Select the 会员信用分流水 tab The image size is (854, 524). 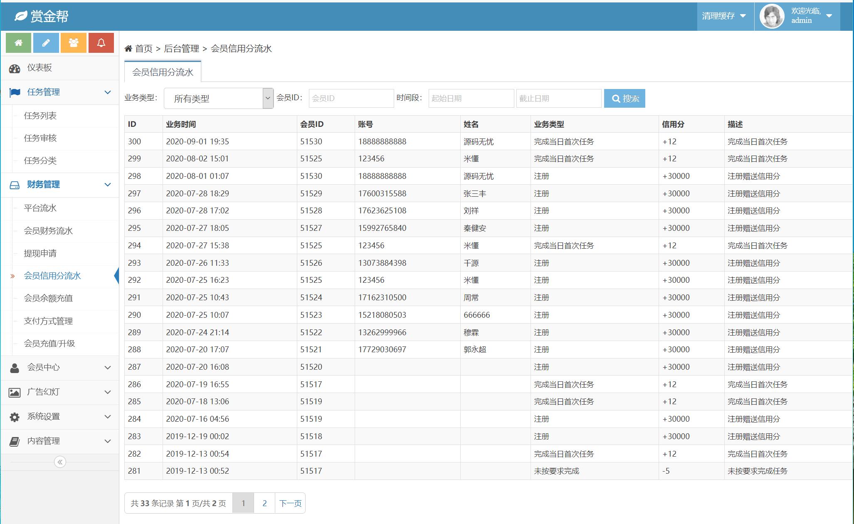pyautogui.click(x=163, y=72)
